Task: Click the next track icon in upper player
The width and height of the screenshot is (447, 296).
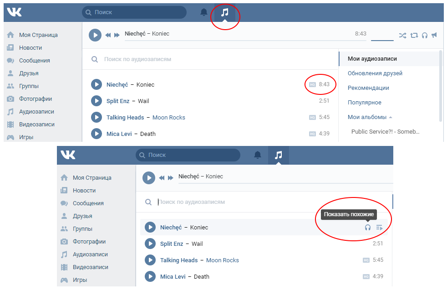Action: [117, 35]
